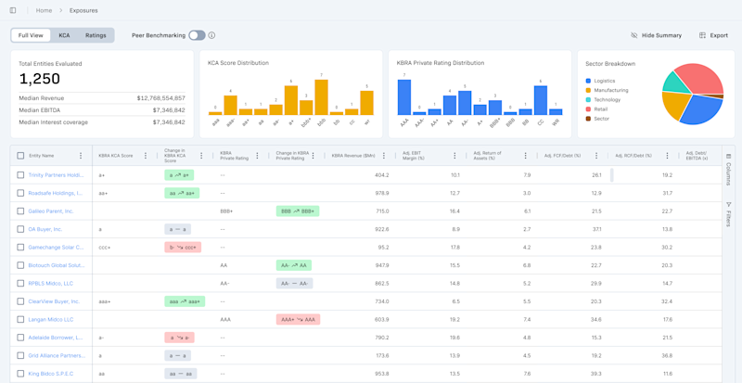742x383 pixels.
Task: Expand the Columns side panel
Action: coord(728,170)
